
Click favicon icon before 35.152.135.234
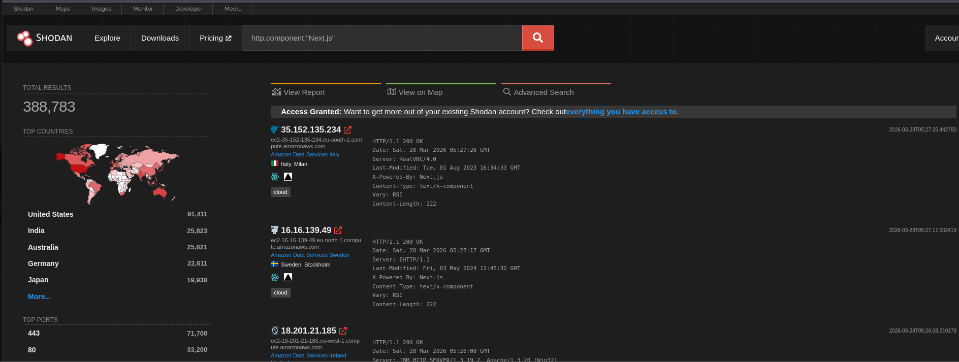(x=274, y=129)
